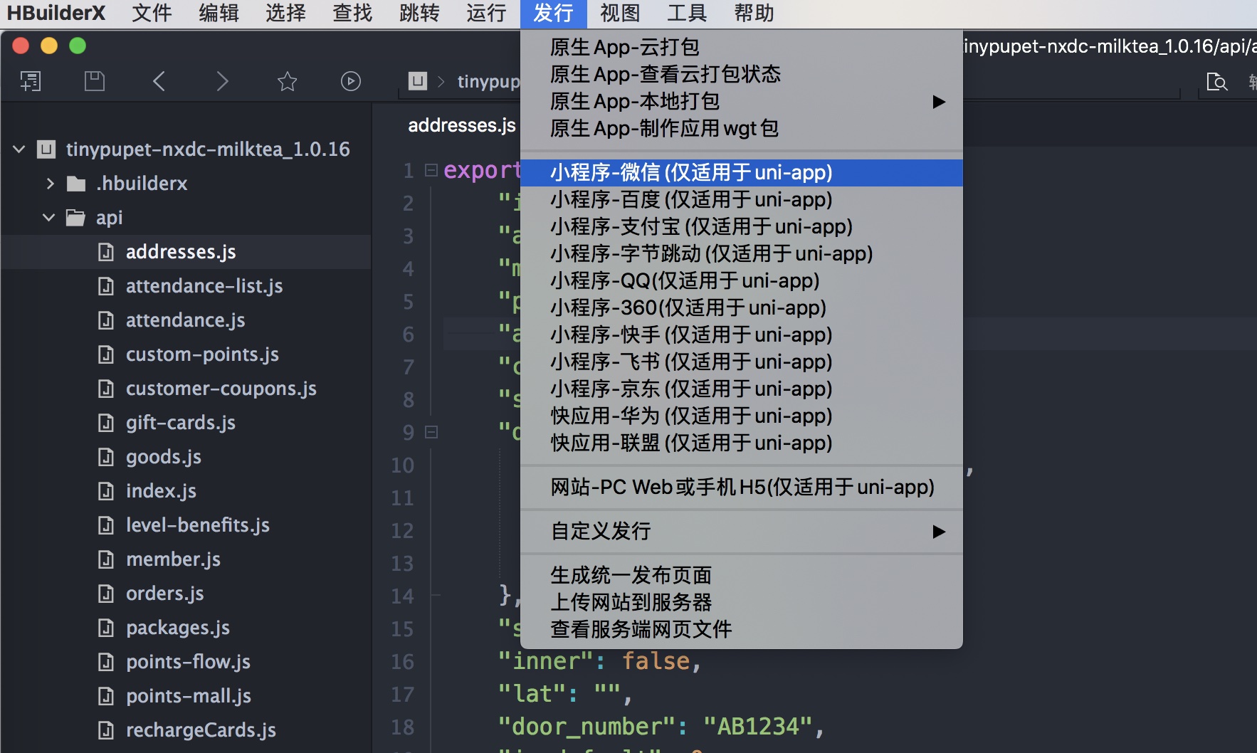The image size is (1257, 753).
Task: Choose 小程序-飞书 publish option
Action: pyautogui.click(x=742, y=362)
